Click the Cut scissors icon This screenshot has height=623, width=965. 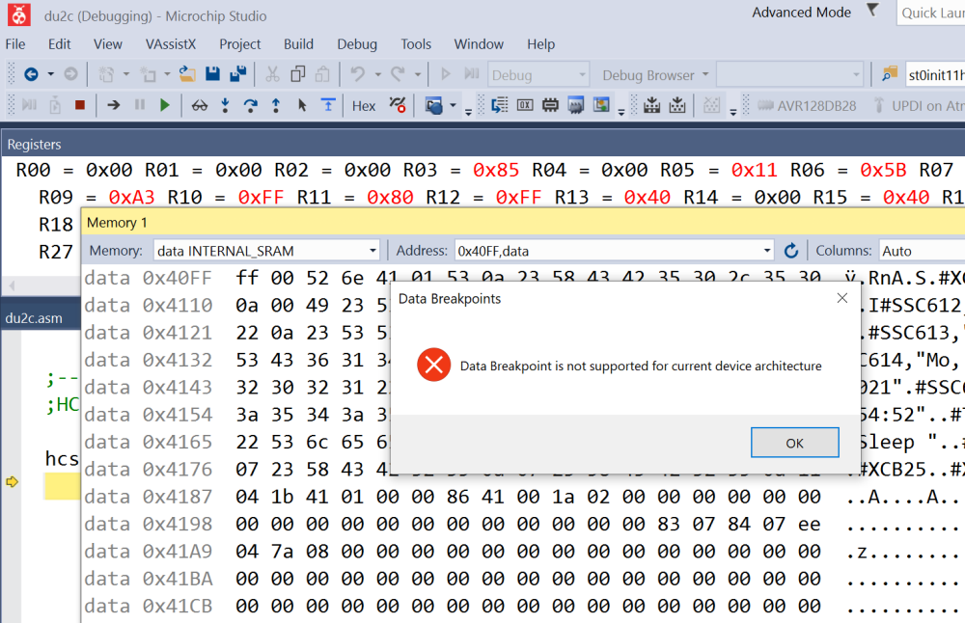tap(272, 74)
